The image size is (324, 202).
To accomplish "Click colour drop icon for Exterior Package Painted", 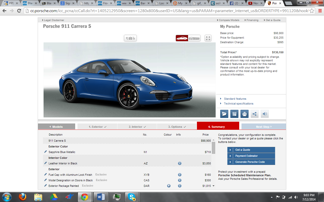I will pos(169,186).
